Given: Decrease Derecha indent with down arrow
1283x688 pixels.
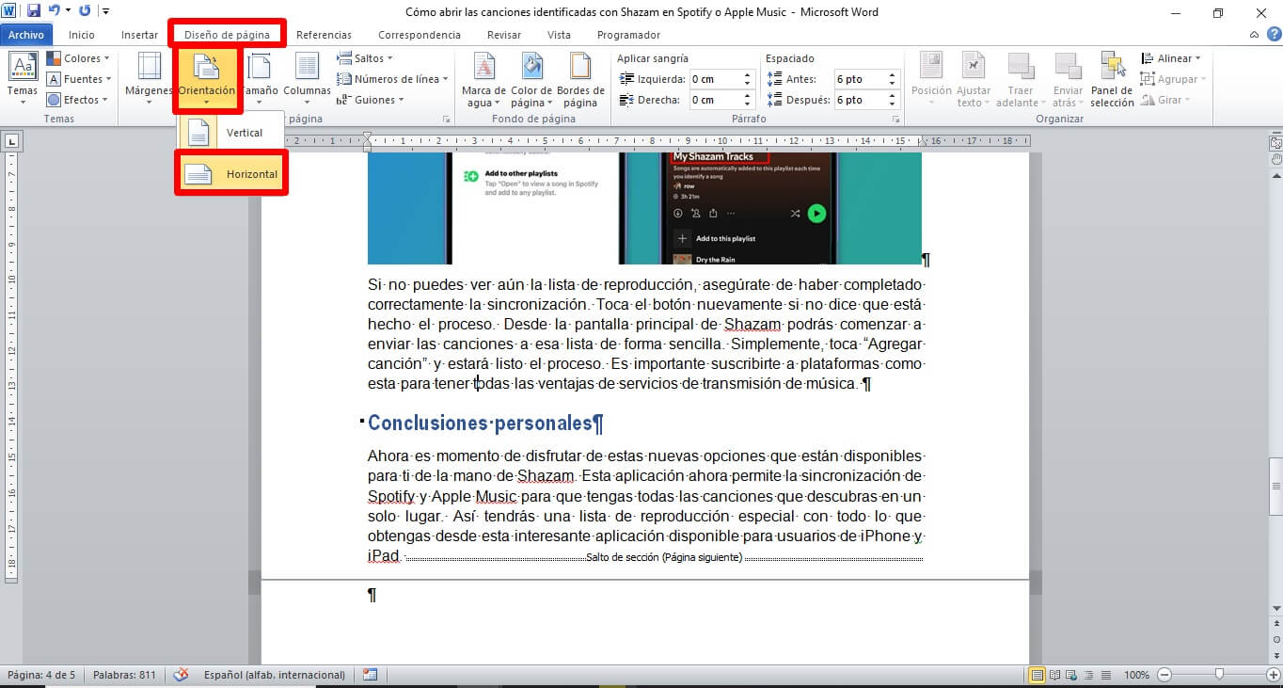Looking at the screenshot, I should (x=748, y=104).
